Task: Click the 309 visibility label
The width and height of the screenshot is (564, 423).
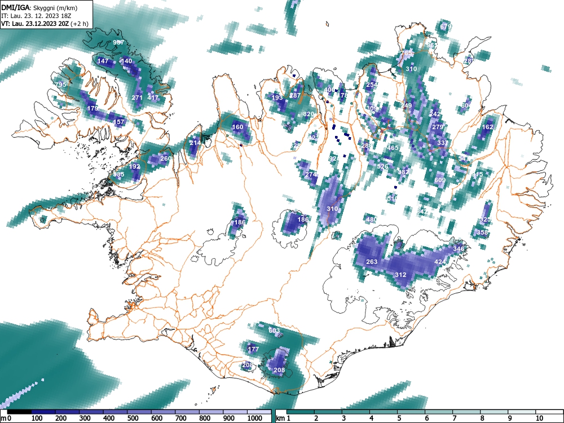Action: coord(372,108)
